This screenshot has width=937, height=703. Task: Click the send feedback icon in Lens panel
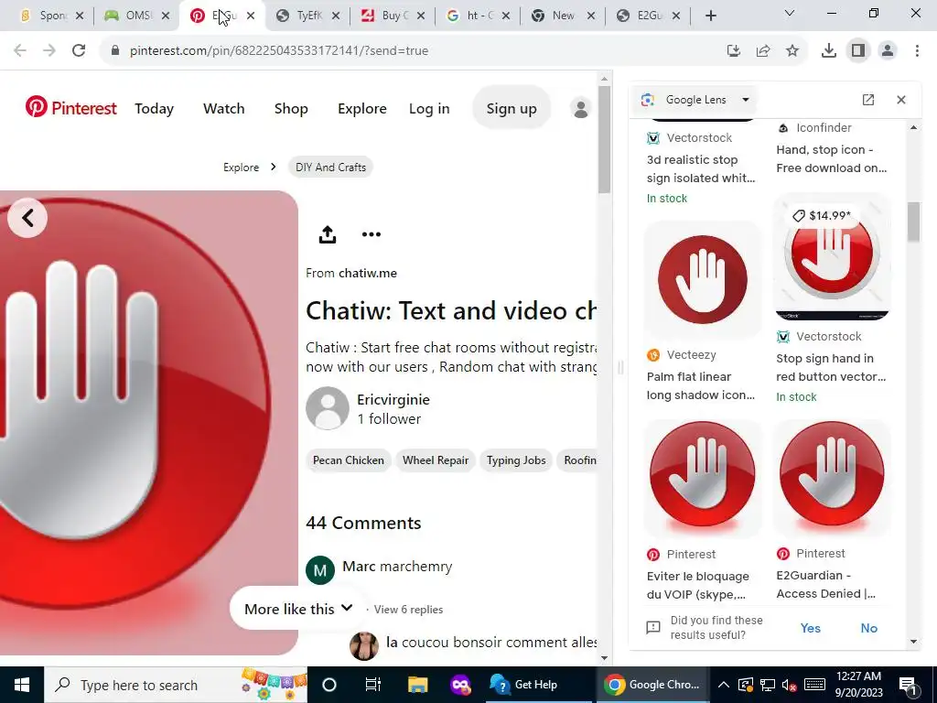pos(653,628)
